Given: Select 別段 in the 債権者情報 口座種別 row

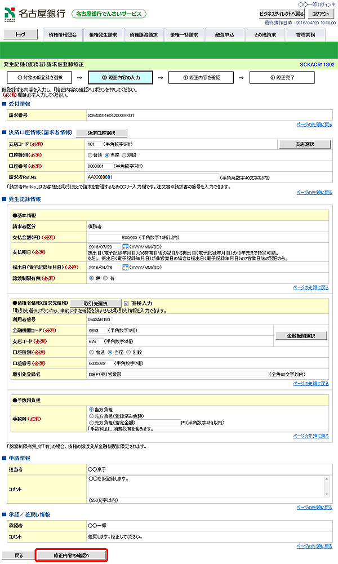Looking at the screenshot, I should coord(128,352).
